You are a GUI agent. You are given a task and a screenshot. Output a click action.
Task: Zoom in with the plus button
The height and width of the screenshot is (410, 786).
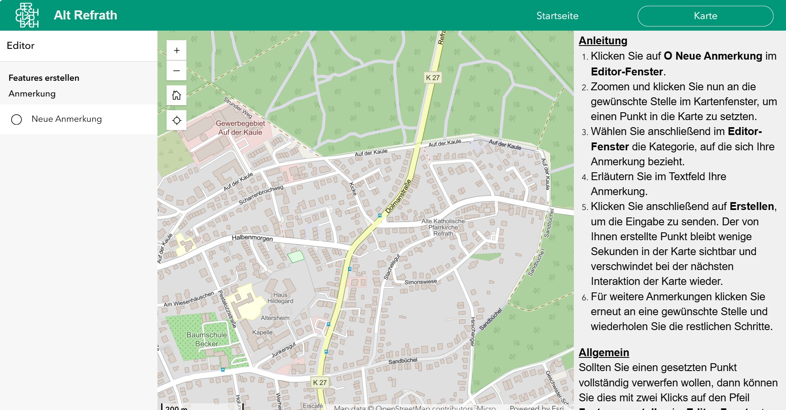(177, 51)
